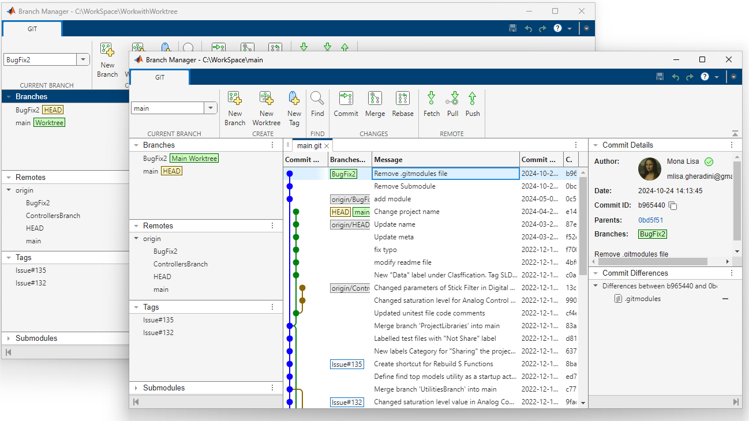Click New Branch in main window toolbar
The width and height of the screenshot is (749, 421).
[x=235, y=107]
